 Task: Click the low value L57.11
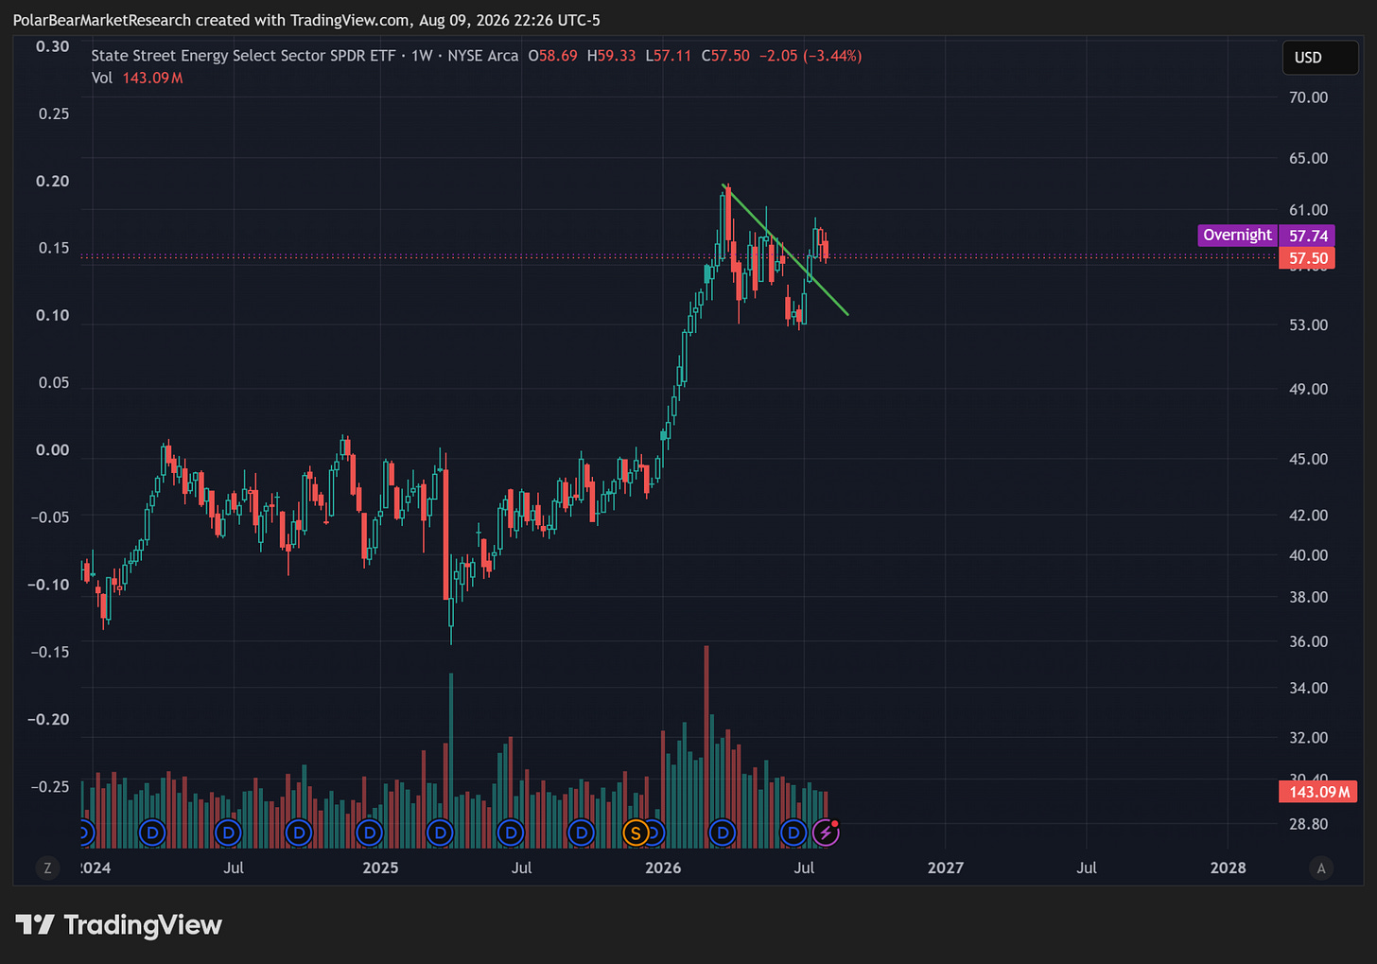(669, 56)
